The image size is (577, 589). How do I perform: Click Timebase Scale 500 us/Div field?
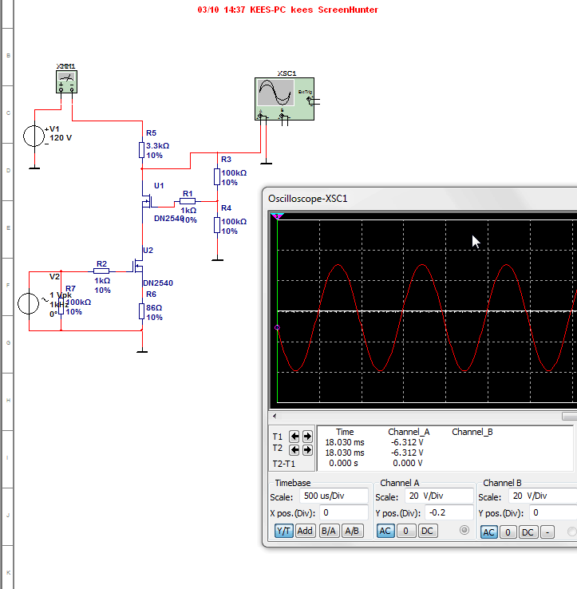coord(334,496)
